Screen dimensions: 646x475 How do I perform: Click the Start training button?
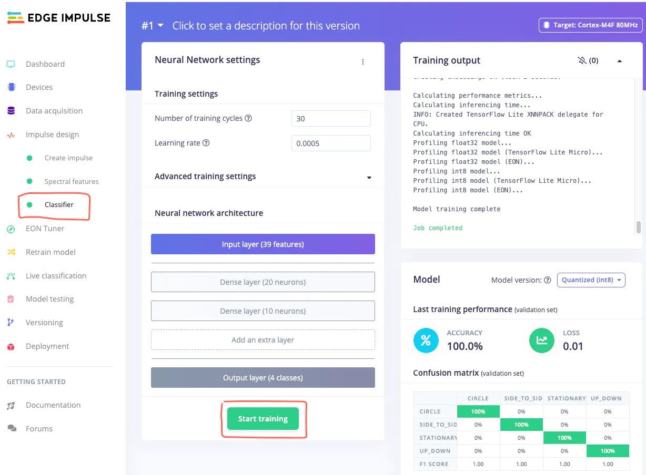pos(263,419)
